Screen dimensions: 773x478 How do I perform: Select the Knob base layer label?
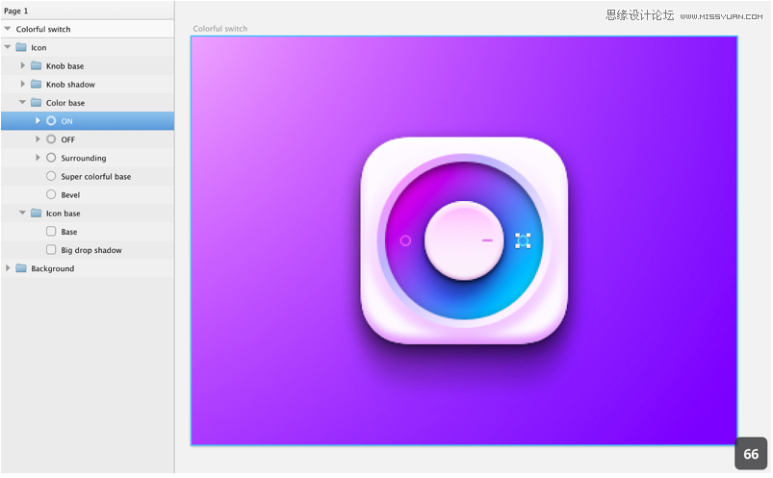65,66
